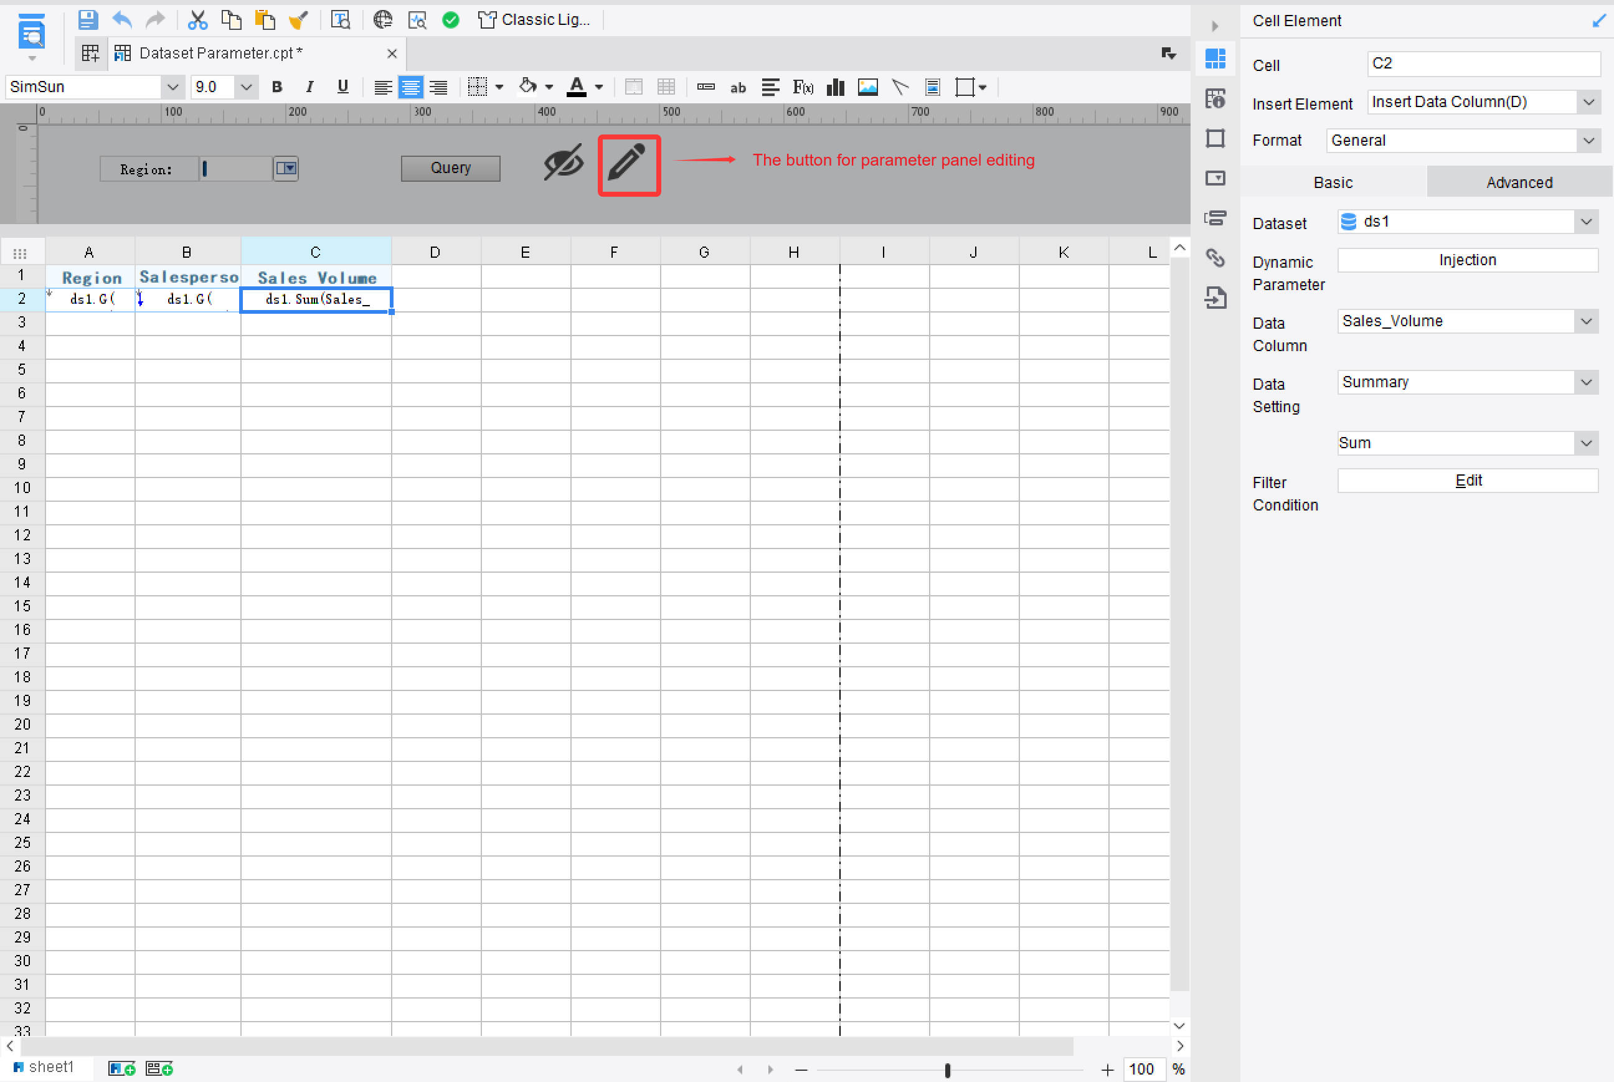Click the Query button

click(450, 168)
